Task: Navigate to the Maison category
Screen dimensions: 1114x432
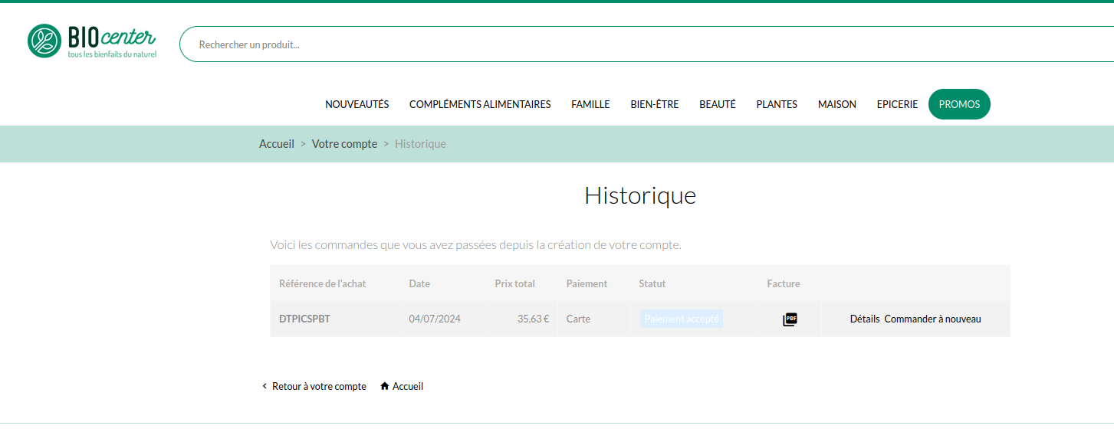Action: [x=836, y=104]
